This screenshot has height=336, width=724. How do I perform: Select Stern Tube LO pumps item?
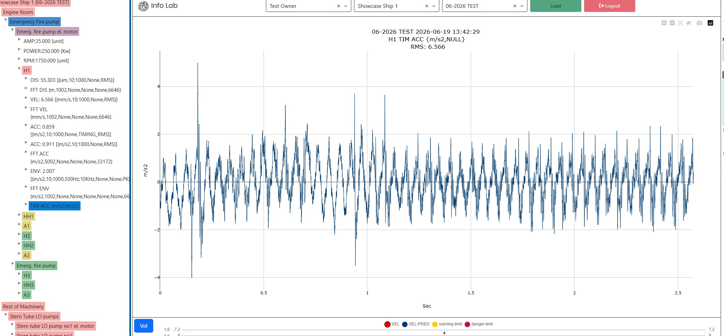tap(34, 316)
